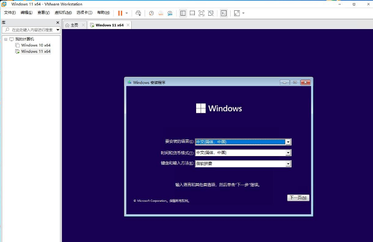Click the Windows setup icon in dialog title
This screenshot has height=242, width=373.
[x=129, y=82]
